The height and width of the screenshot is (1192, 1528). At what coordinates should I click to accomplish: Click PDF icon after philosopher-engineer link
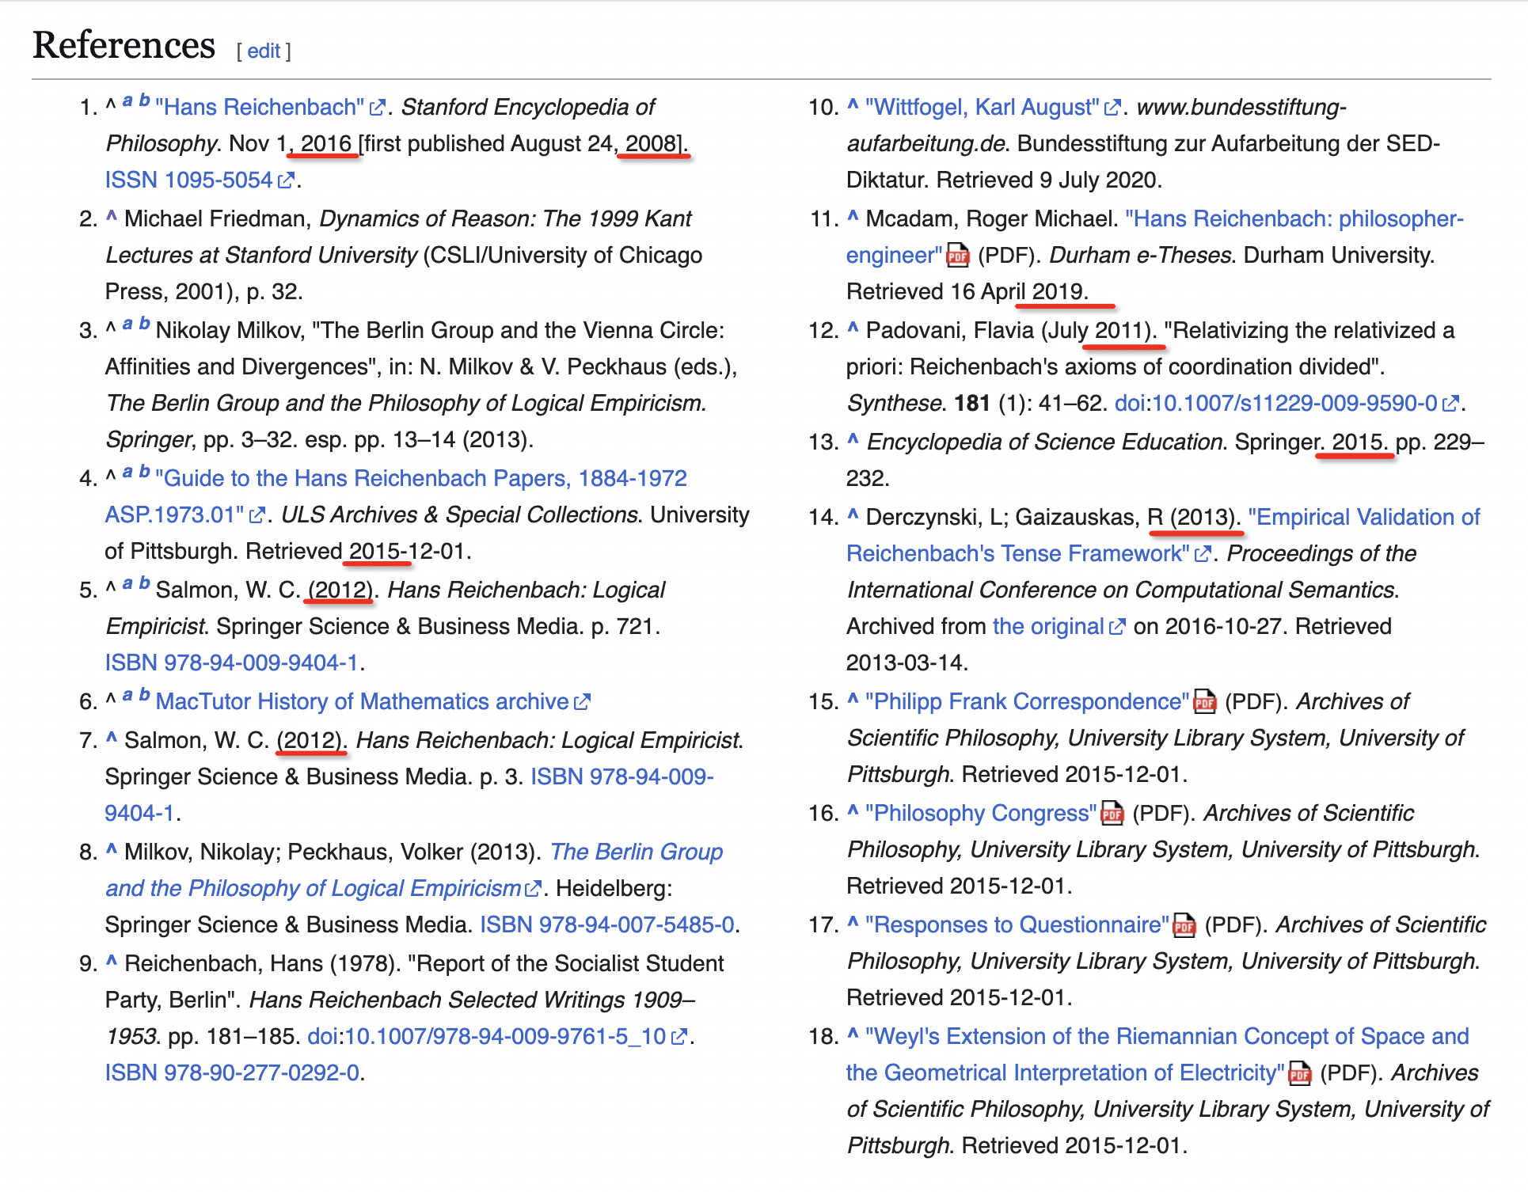[x=958, y=255]
